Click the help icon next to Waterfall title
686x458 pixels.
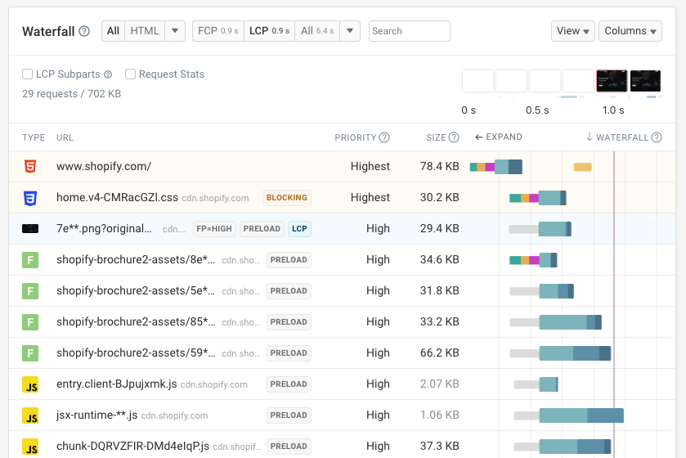click(84, 32)
